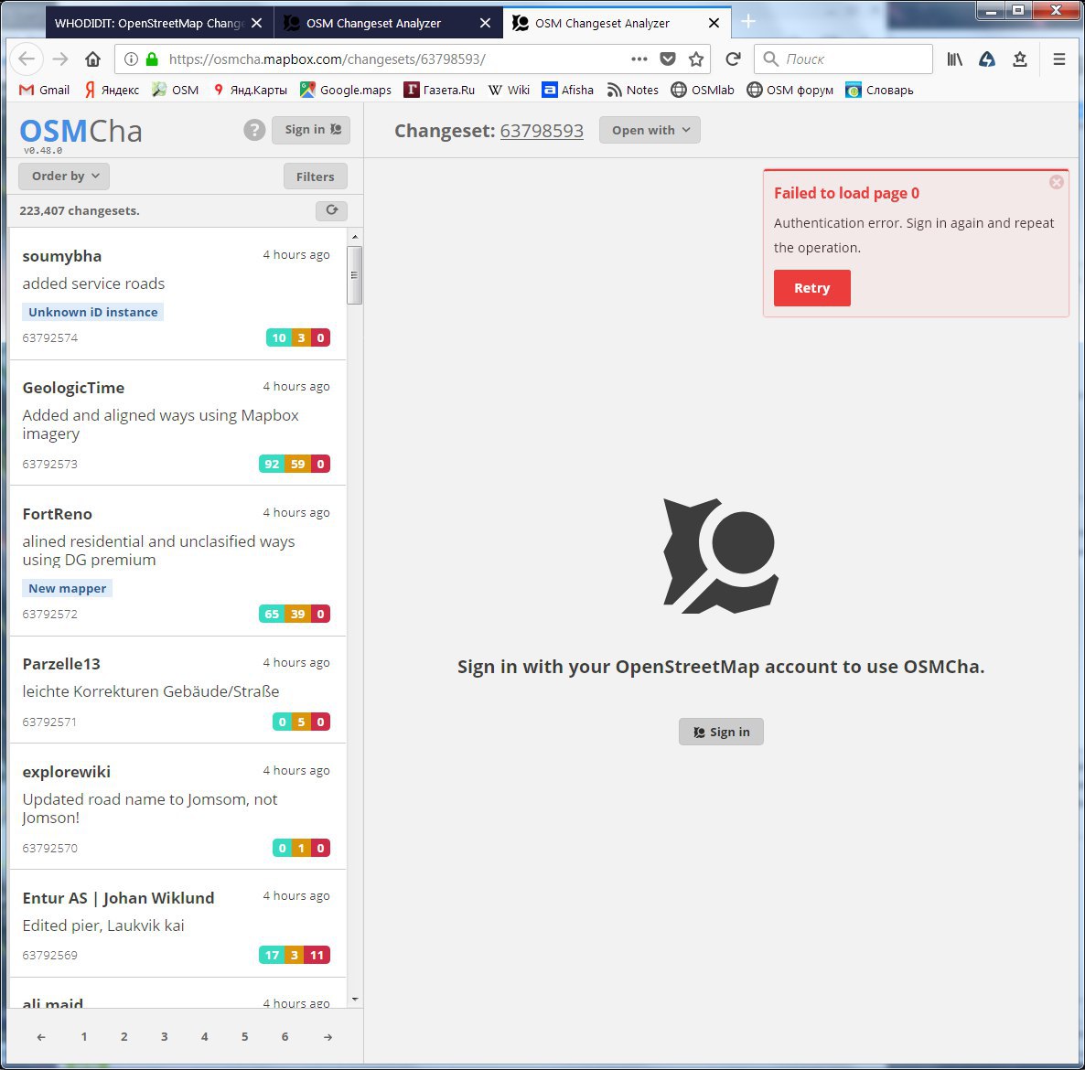Image resolution: width=1085 pixels, height=1070 pixels.
Task: Click the OSM bookmark
Action: [176, 90]
